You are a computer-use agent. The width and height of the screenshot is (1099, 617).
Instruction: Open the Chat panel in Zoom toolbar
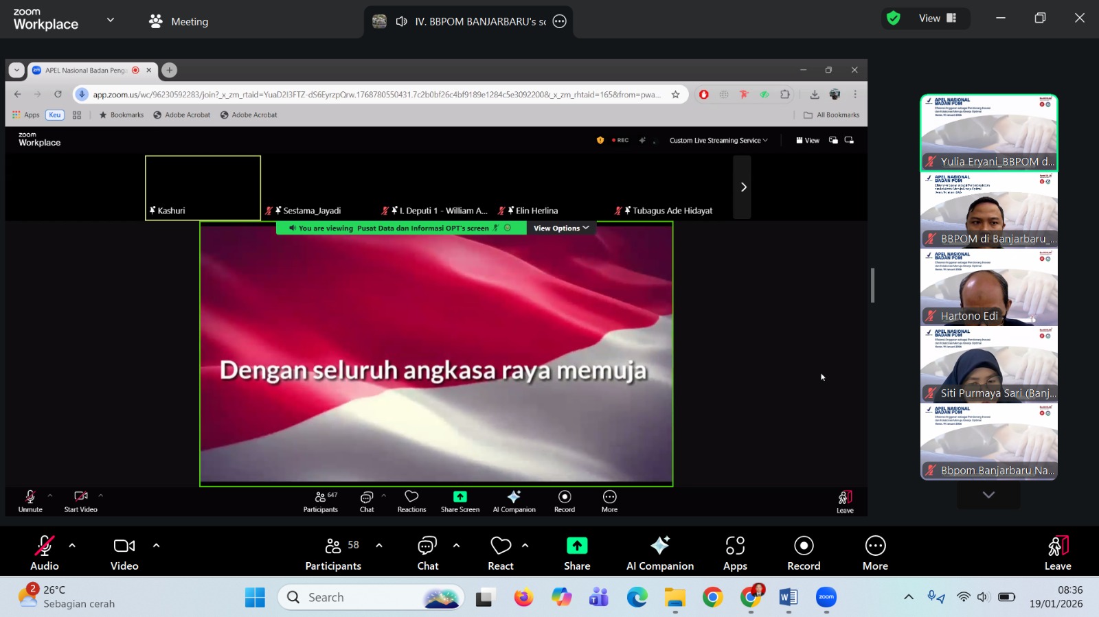point(427,552)
